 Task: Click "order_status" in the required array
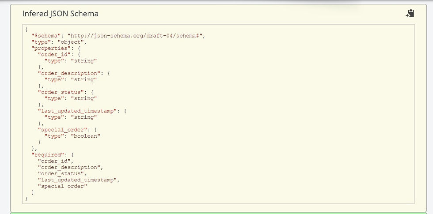(x=62, y=174)
